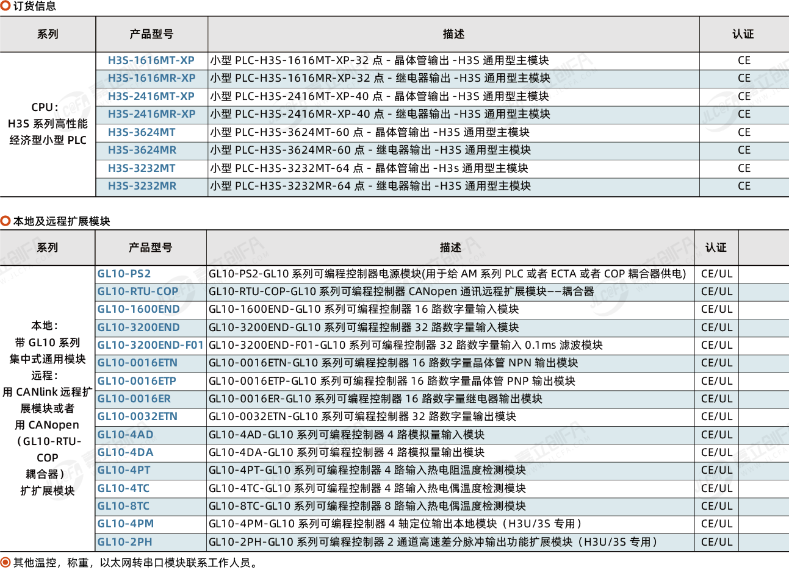This screenshot has width=789, height=570.
Task: Choose the H3S-3232MR model entry
Action: (x=142, y=186)
